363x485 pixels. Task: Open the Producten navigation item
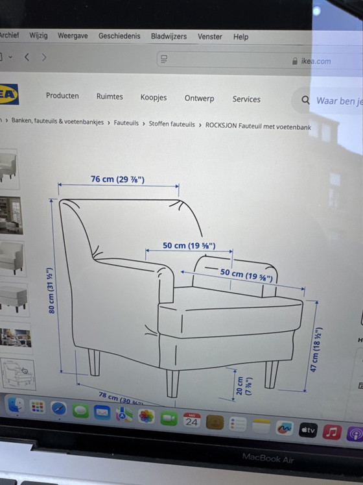[62, 95]
